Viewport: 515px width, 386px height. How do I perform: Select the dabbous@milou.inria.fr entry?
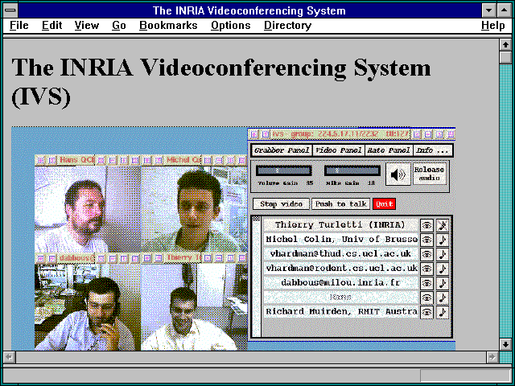(340, 283)
